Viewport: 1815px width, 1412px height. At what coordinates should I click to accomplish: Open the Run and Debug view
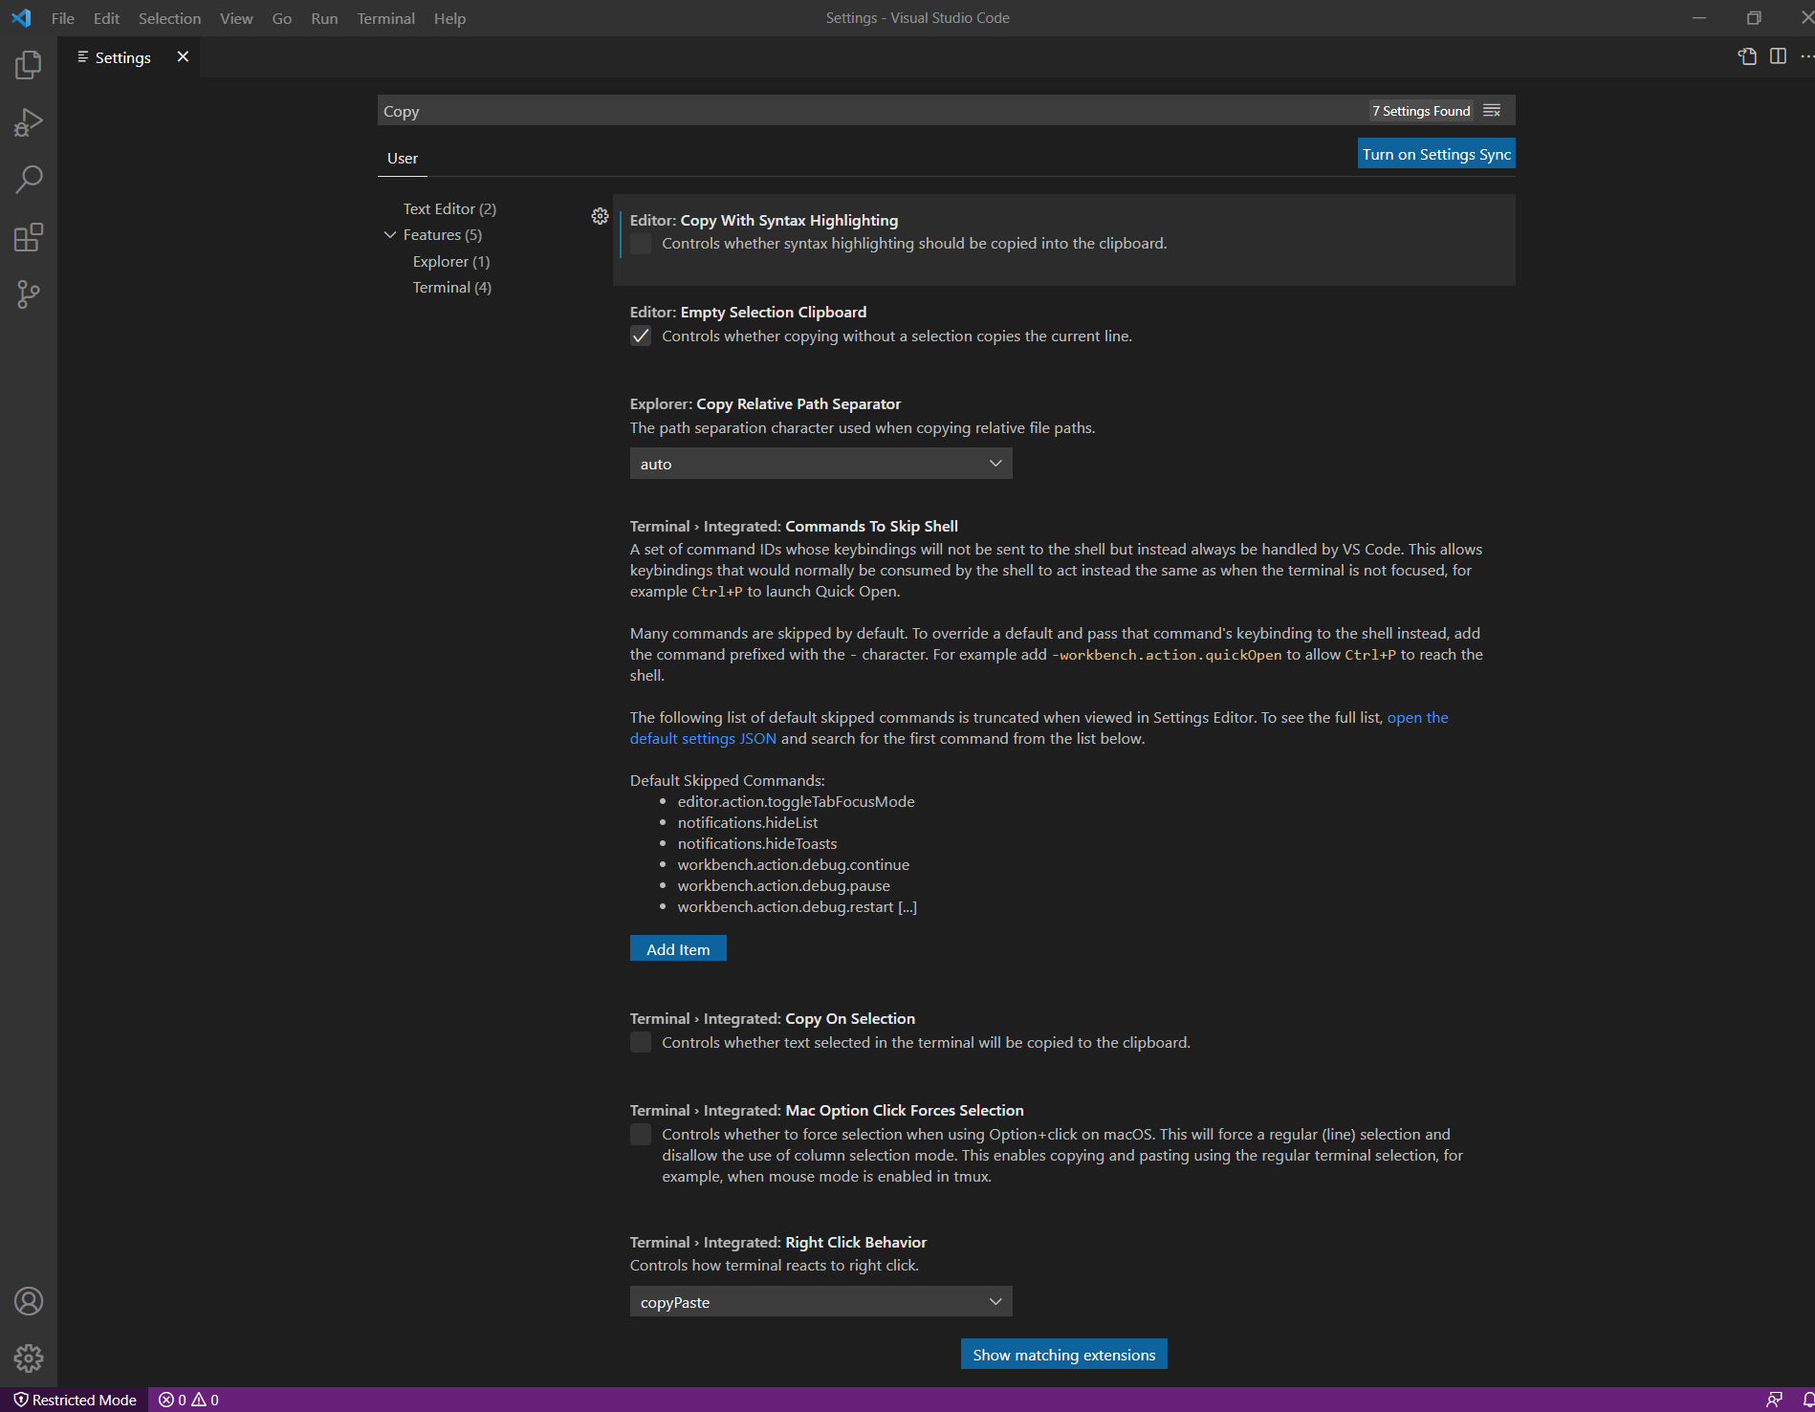(29, 122)
